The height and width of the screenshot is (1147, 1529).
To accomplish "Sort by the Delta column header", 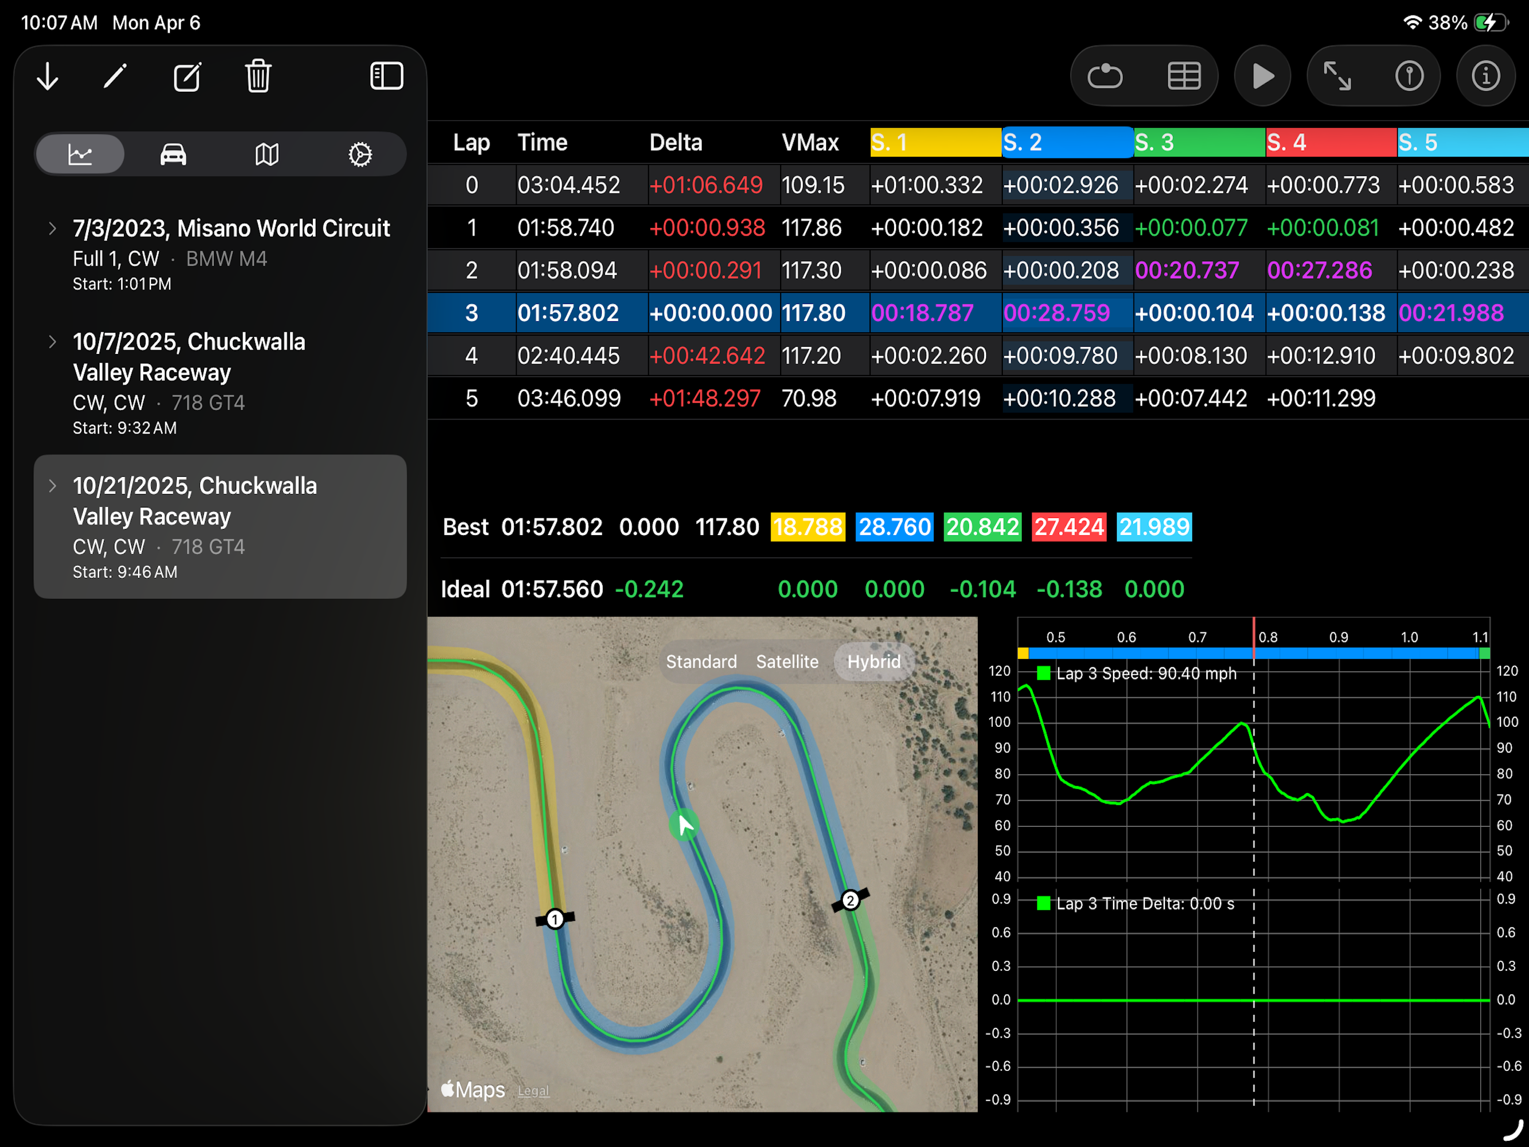I will click(x=676, y=142).
